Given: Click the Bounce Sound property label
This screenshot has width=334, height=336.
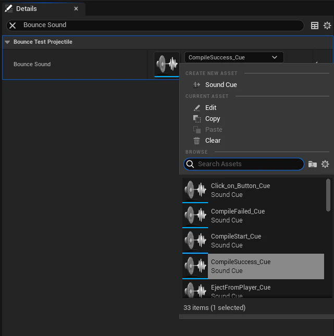Looking at the screenshot, I should [32, 64].
